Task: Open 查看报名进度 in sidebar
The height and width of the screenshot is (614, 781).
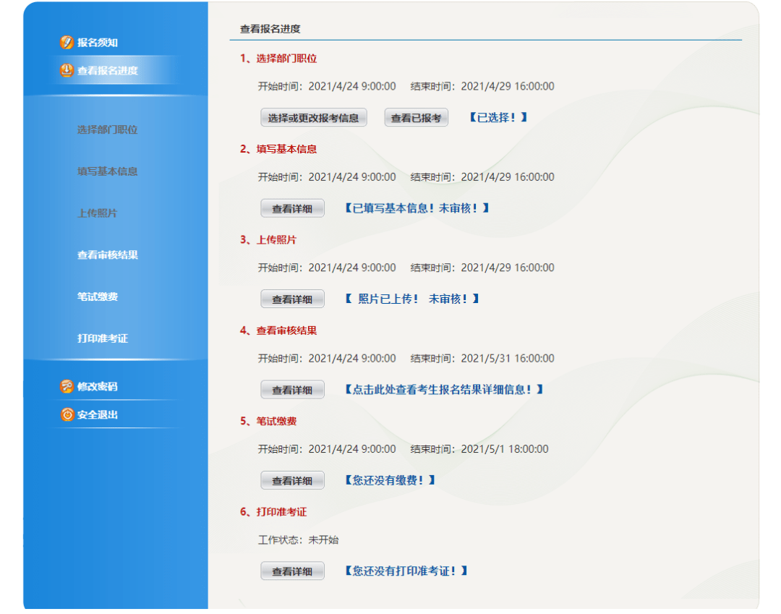Action: point(107,71)
